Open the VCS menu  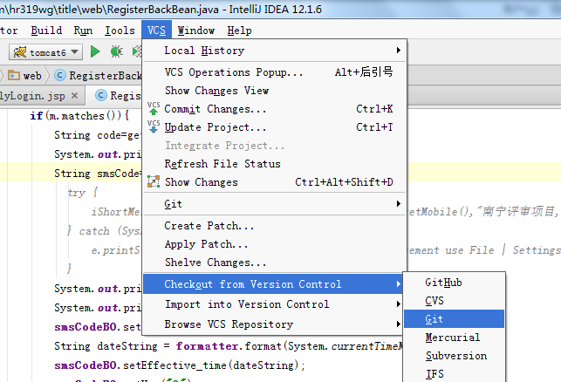(x=157, y=31)
